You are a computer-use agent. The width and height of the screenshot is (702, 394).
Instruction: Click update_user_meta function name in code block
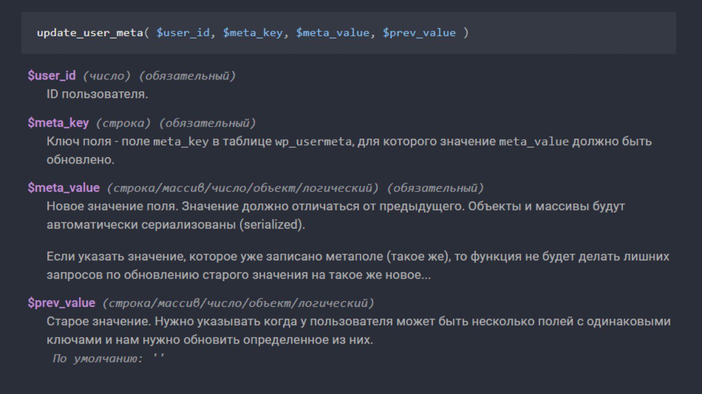click(x=90, y=33)
